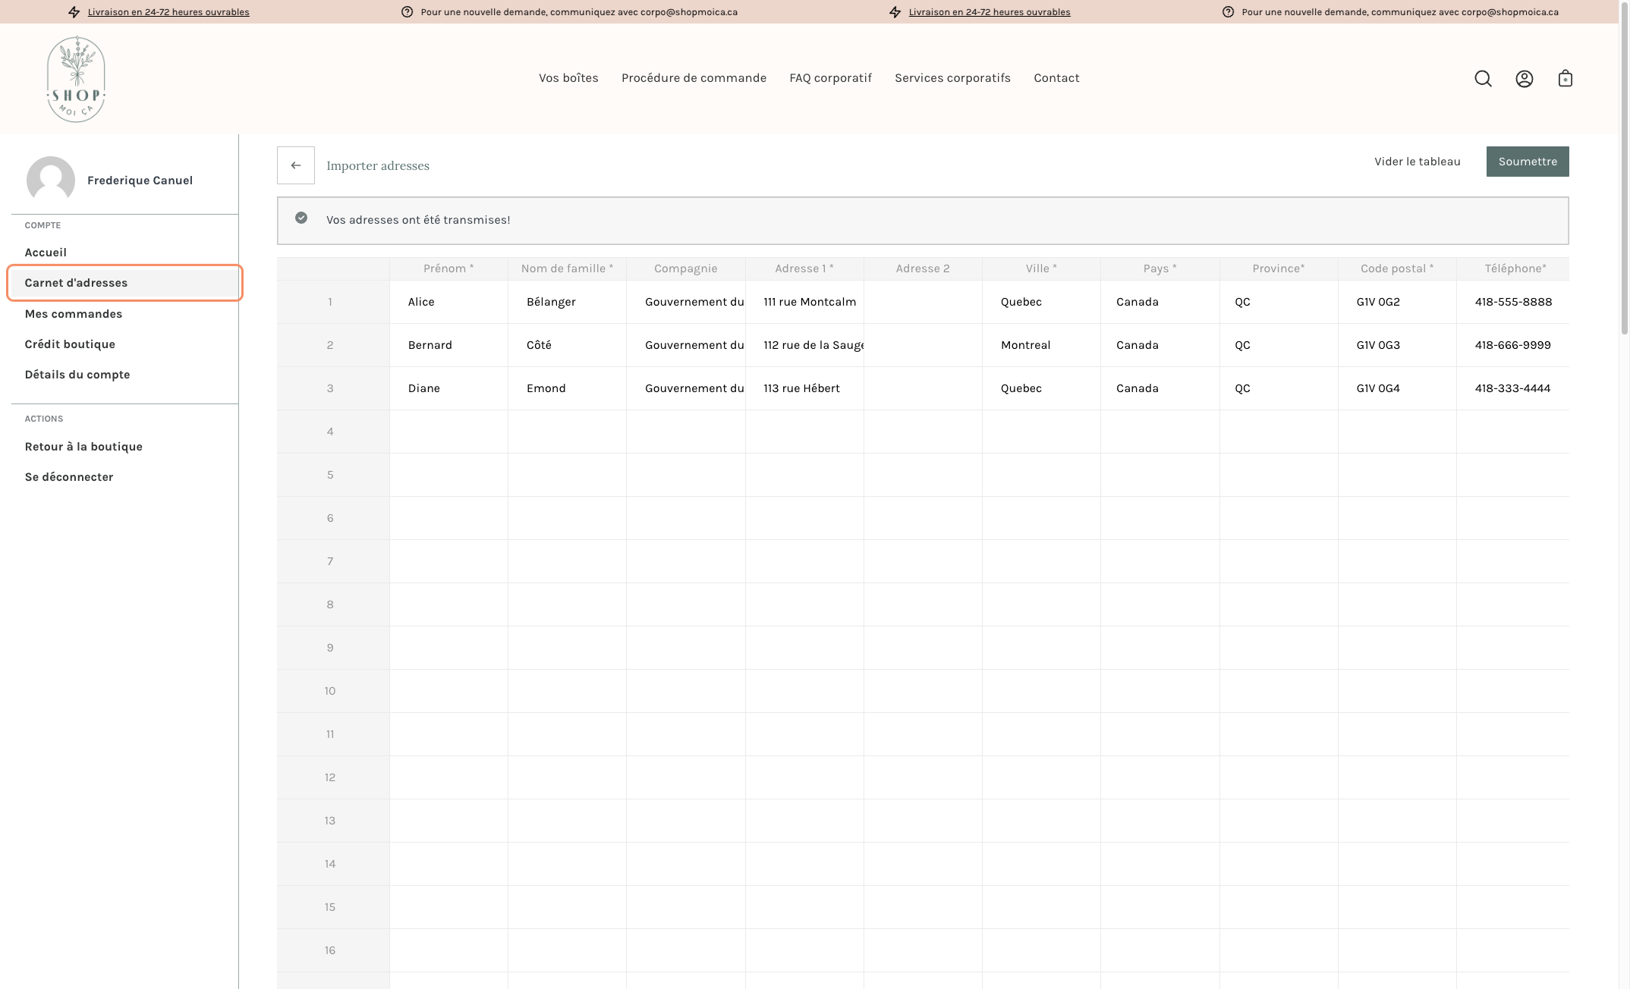The height and width of the screenshot is (989, 1630).
Task: Select the 111 rue Montcalm cell
Action: tap(804, 302)
